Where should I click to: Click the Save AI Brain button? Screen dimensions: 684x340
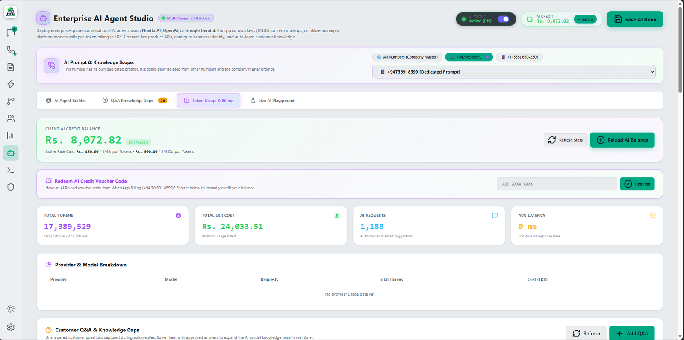635,19
